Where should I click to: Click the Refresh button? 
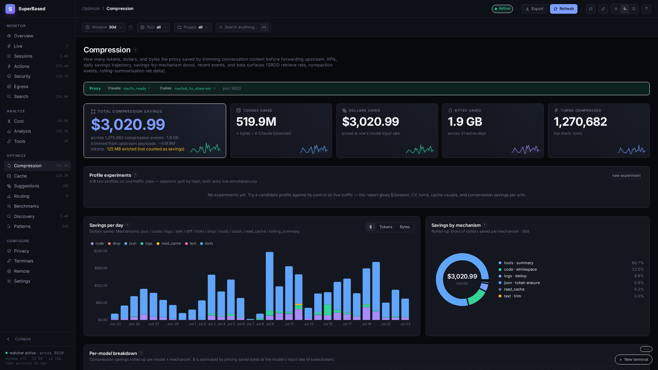pos(563,9)
